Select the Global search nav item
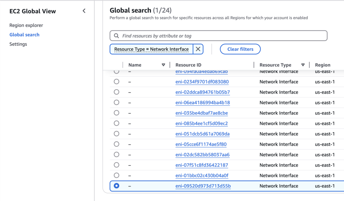The image size is (344, 201). tap(25, 35)
